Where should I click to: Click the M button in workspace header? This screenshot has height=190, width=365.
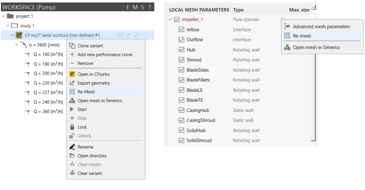(x=135, y=7)
